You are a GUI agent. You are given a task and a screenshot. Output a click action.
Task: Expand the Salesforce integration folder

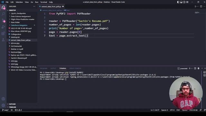pos(19,25)
